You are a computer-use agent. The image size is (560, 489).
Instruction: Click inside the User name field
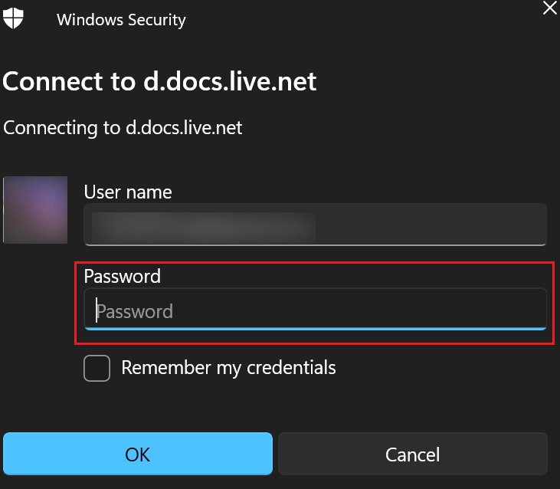click(x=316, y=225)
